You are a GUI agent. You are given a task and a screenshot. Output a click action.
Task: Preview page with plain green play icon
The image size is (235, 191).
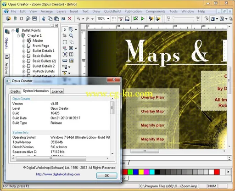point(143,19)
